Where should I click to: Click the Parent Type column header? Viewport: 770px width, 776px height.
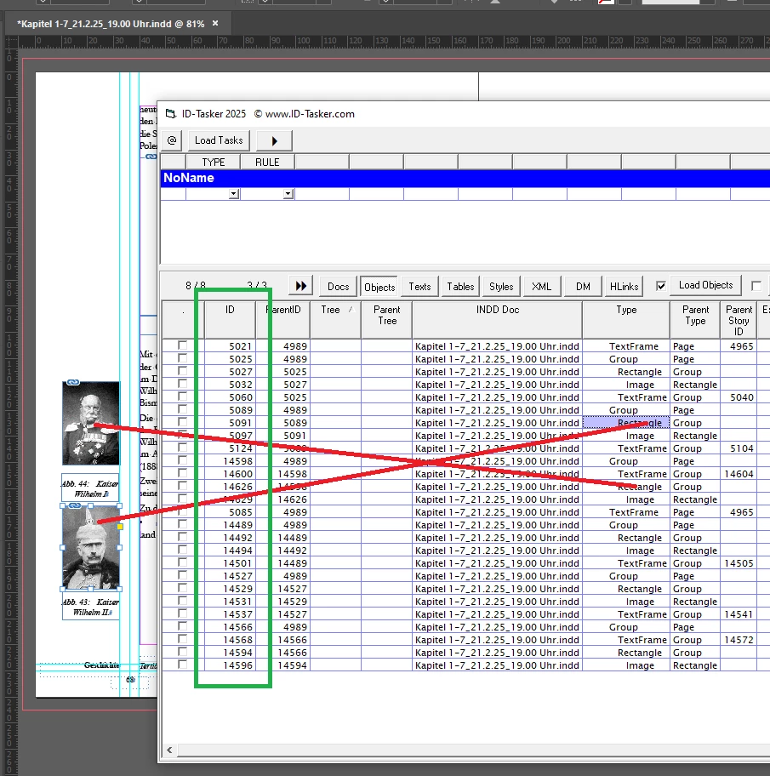[x=695, y=320]
